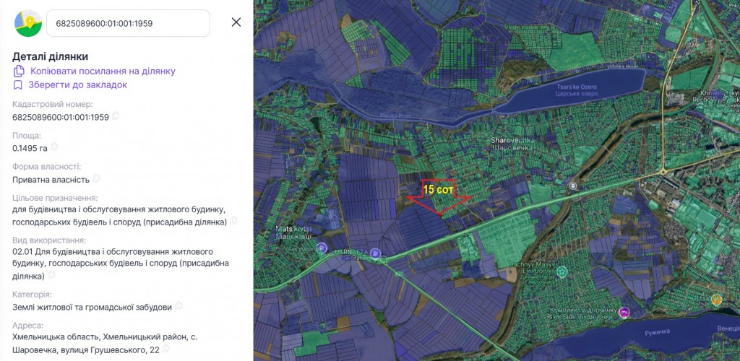Click the gas station marker near Matskivtsi
The width and height of the screenshot is (740, 361).
coord(320,248)
